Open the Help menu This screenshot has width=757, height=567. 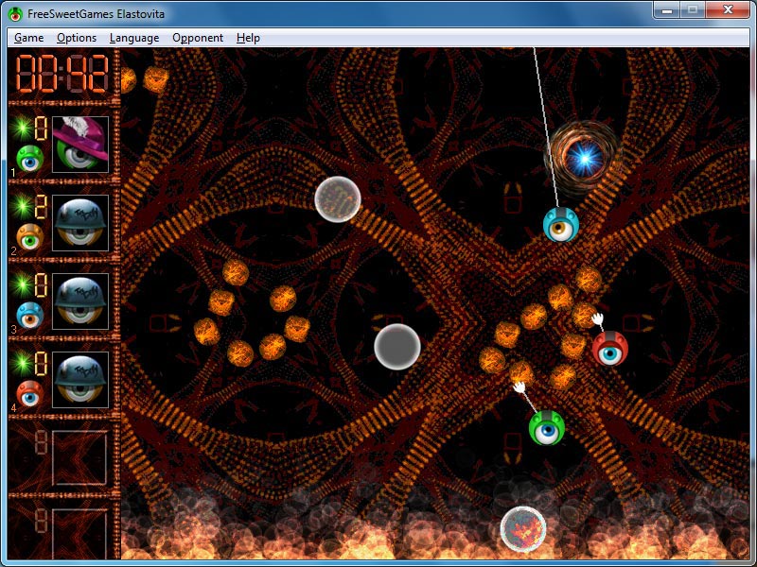pyautogui.click(x=248, y=38)
